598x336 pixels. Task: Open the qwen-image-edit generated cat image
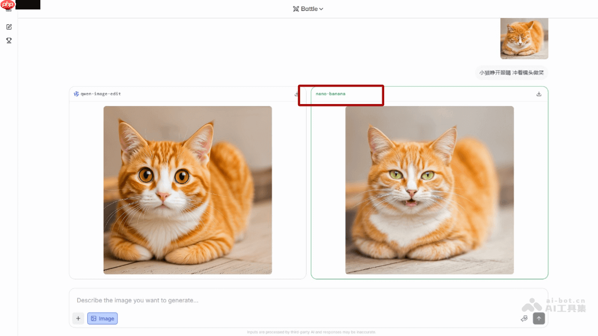187,190
